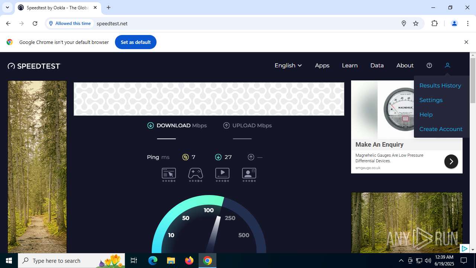Click the upload latency icon
476x268 pixels.
(251, 157)
